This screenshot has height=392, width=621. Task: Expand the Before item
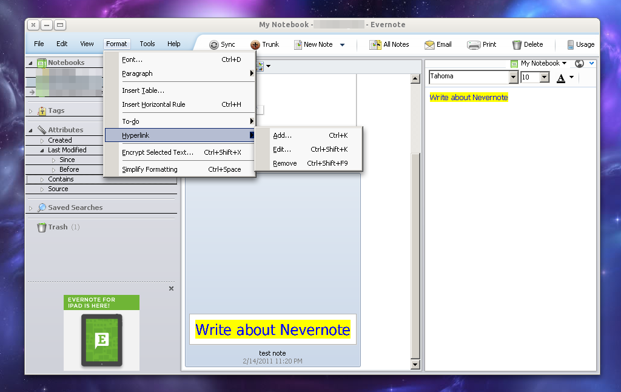[54, 170]
